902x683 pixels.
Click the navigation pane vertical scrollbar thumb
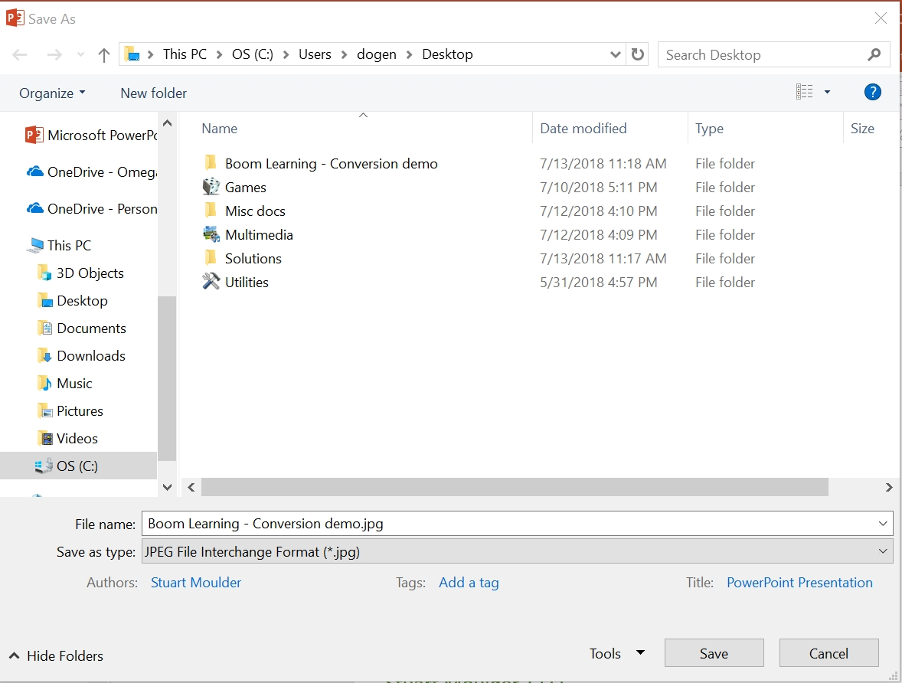pos(167,378)
